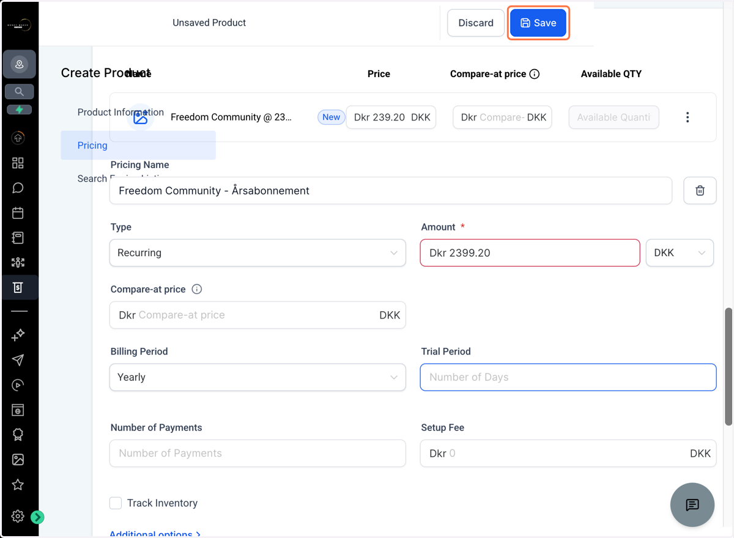Click info icon next to Compare-at price field label

(197, 289)
